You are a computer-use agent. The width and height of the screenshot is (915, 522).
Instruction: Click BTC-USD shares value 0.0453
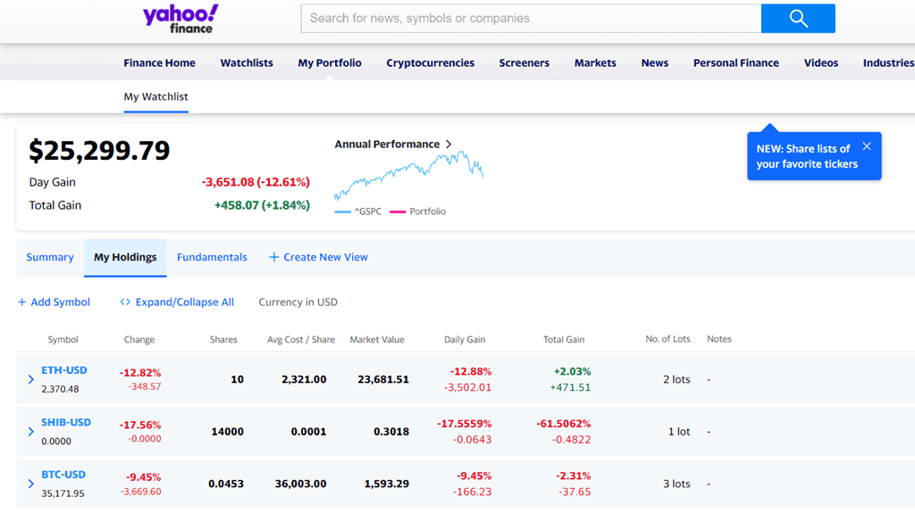tap(226, 484)
